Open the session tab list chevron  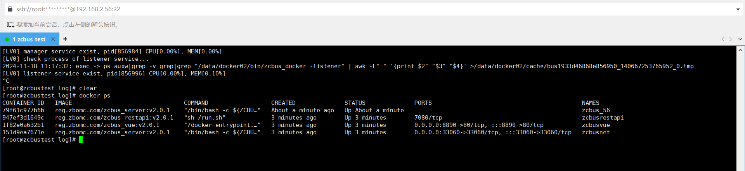[740, 39]
